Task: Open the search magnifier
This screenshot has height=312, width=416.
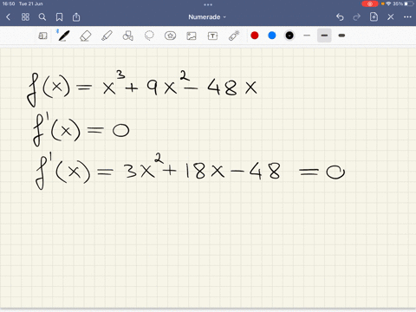Action: tap(42, 17)
